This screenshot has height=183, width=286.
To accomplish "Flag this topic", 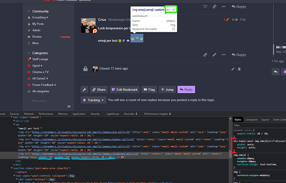I will coord(149,90).
